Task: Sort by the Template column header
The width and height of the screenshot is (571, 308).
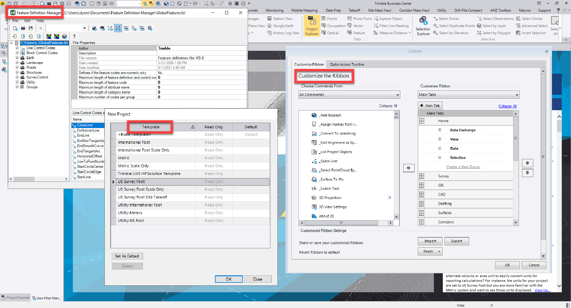Action: click(153, 127)
